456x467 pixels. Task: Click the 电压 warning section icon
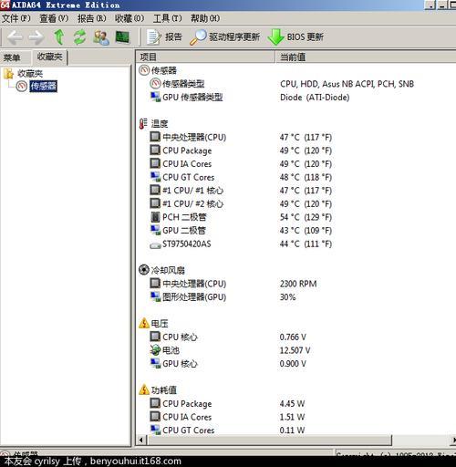pyautogui.click(x=144, y=323)
